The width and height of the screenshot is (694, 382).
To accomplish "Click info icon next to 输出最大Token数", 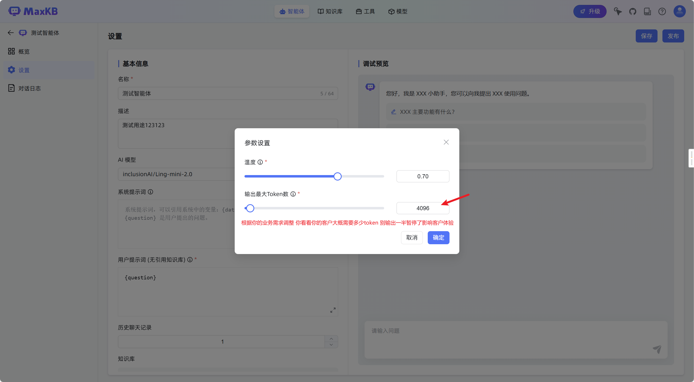I will point(293,194).
